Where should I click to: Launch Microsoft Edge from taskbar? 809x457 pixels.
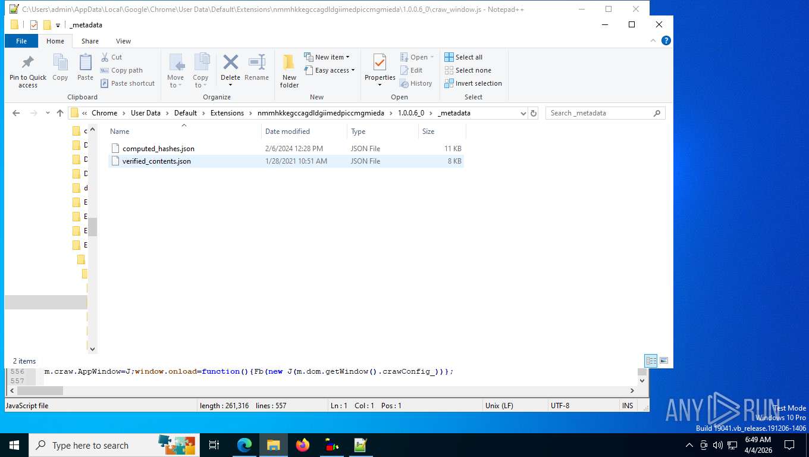244,445
